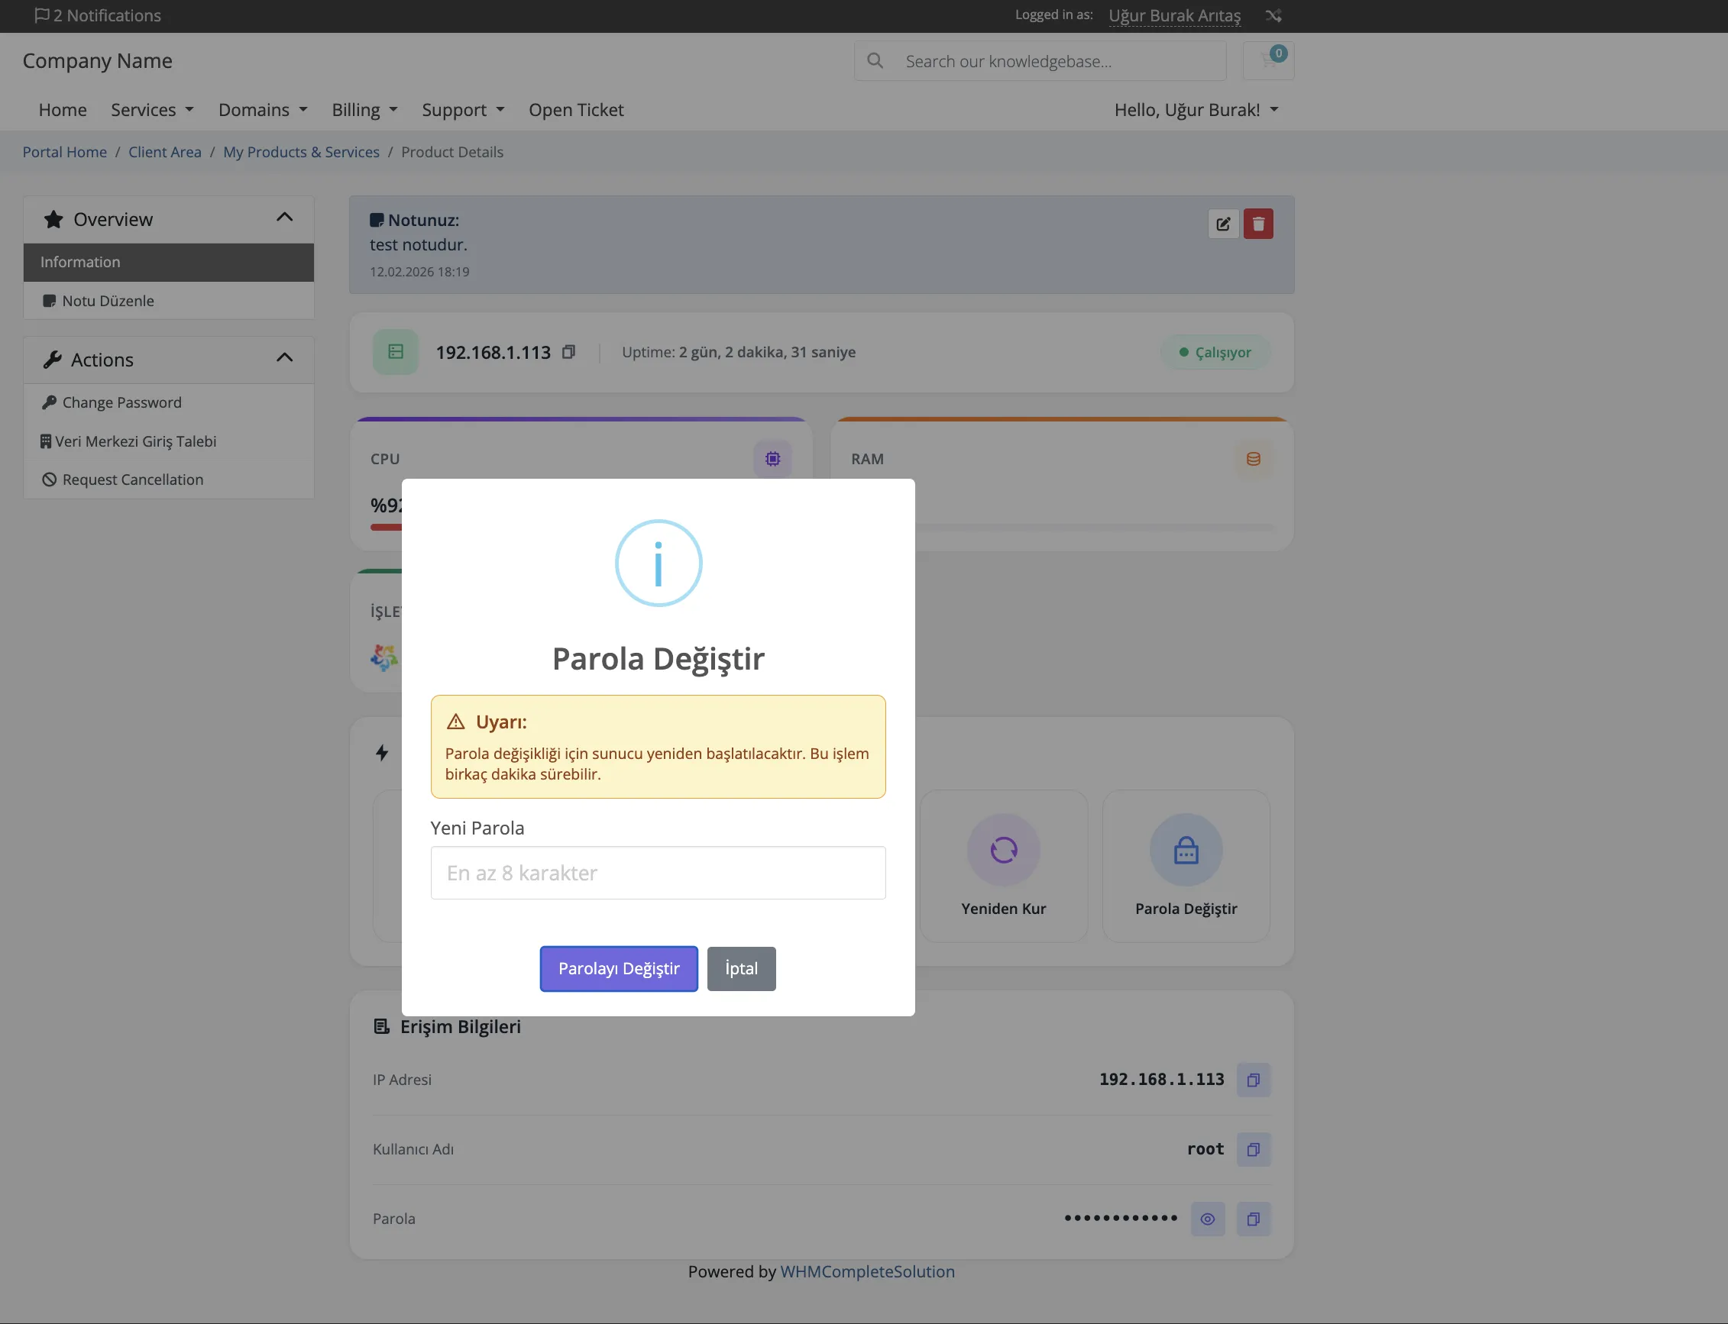1728x1324 pixels.
Task: Open the Client Area breadcrumb link
Action: (165, 152)
